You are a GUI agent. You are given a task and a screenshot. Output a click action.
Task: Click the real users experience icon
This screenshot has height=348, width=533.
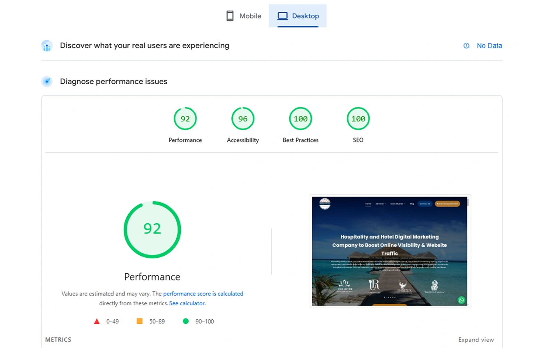coord(47,46)
